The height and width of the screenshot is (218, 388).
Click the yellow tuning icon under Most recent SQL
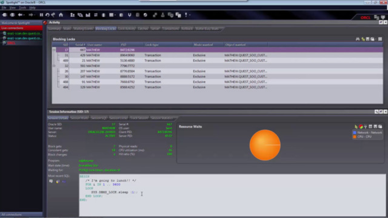click(58, 181)
